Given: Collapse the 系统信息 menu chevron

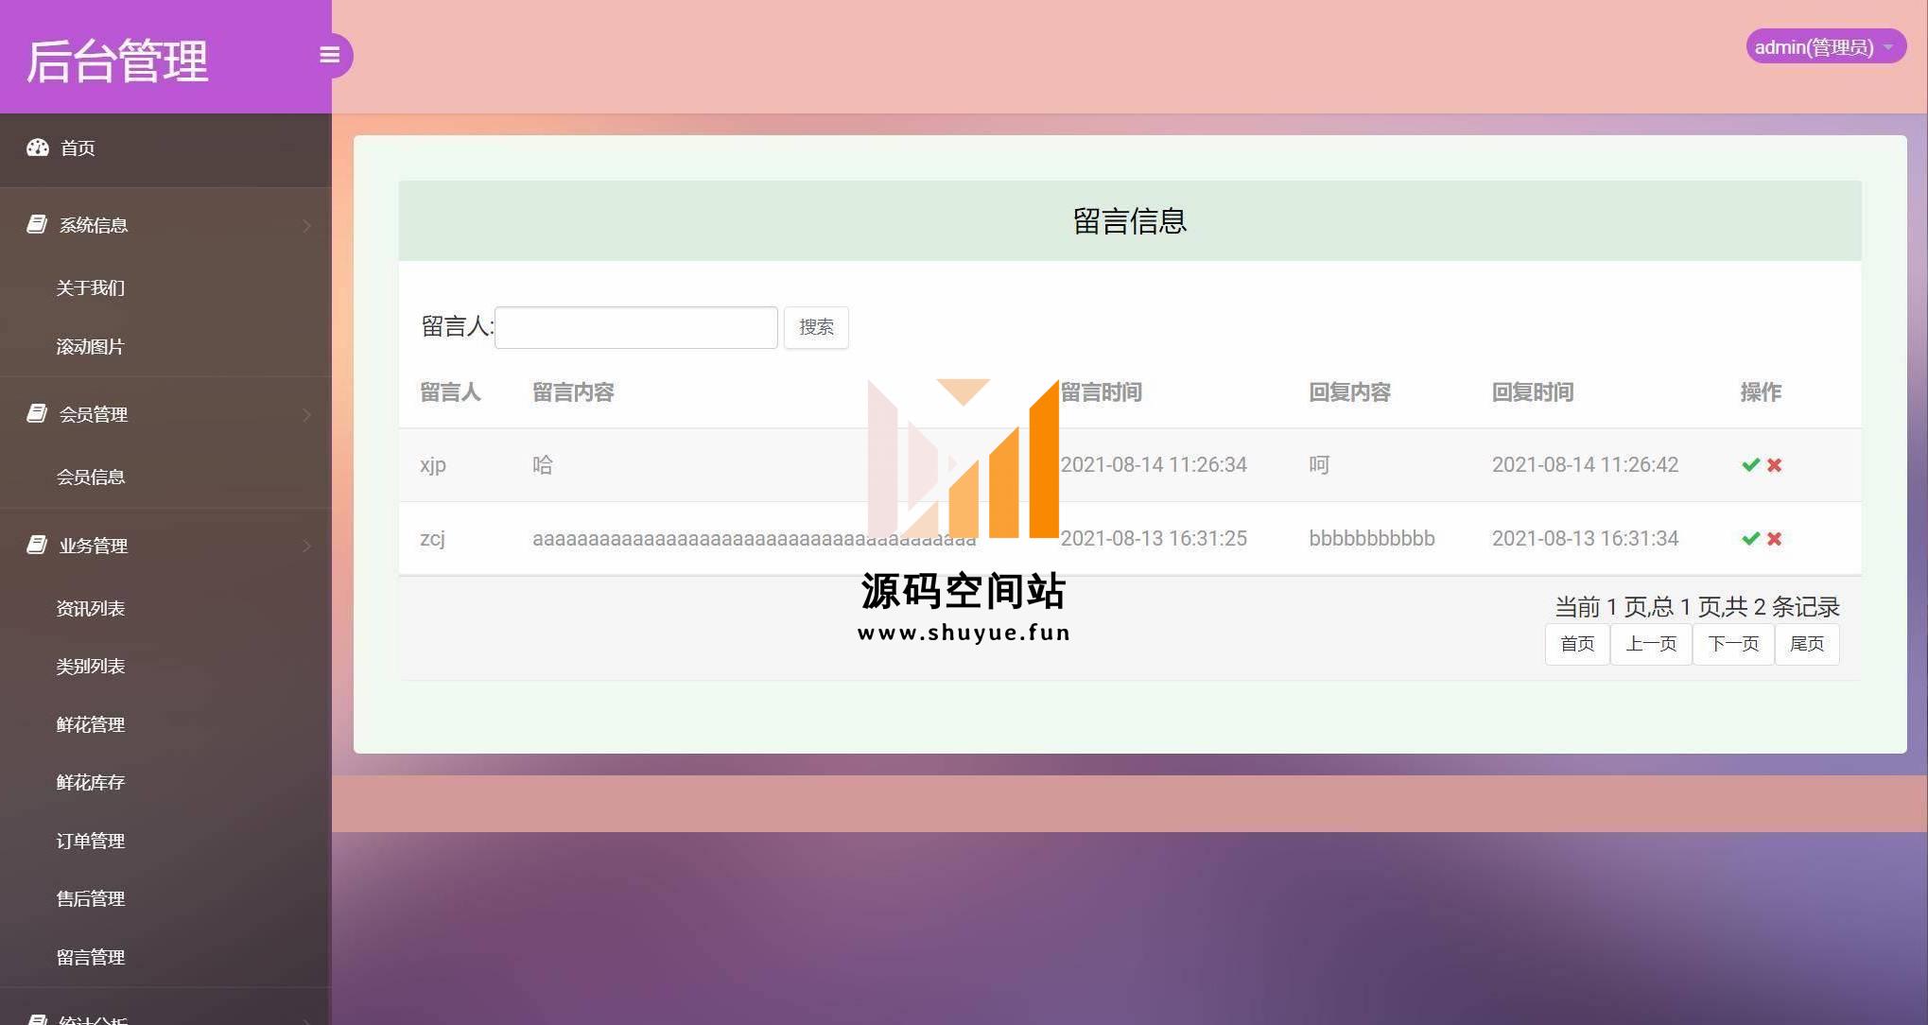Looking at the screenshot, I should point(306,225).
